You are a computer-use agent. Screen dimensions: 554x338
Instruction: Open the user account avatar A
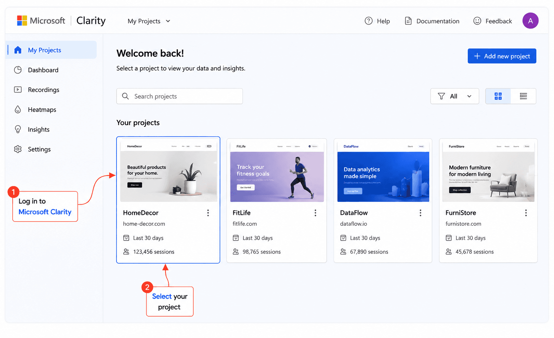(x=531, y=21)
